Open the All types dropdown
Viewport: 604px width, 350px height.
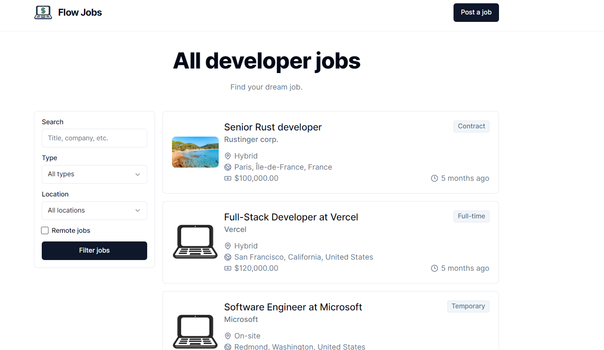click(94, 174)
